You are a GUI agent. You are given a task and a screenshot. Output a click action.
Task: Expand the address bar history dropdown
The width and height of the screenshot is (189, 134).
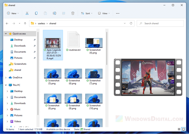(125, 23)
